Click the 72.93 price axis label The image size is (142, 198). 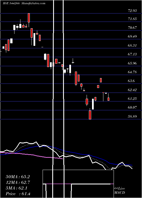[x=133, y=11]
